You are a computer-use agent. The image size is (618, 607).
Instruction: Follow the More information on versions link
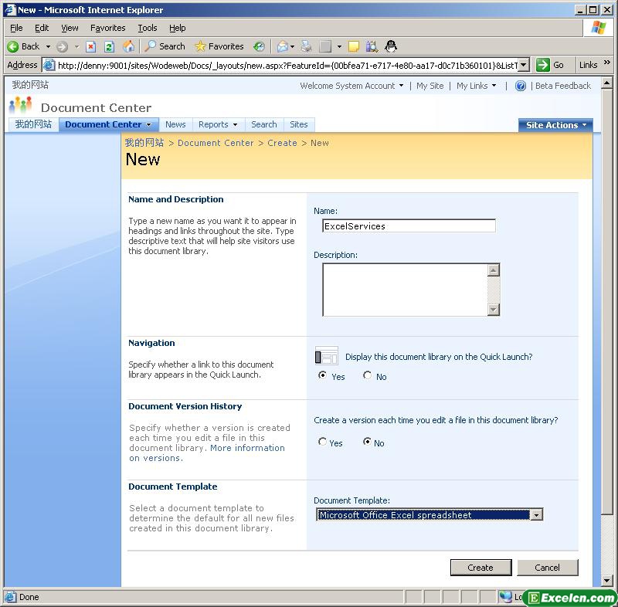coord(247,448)
